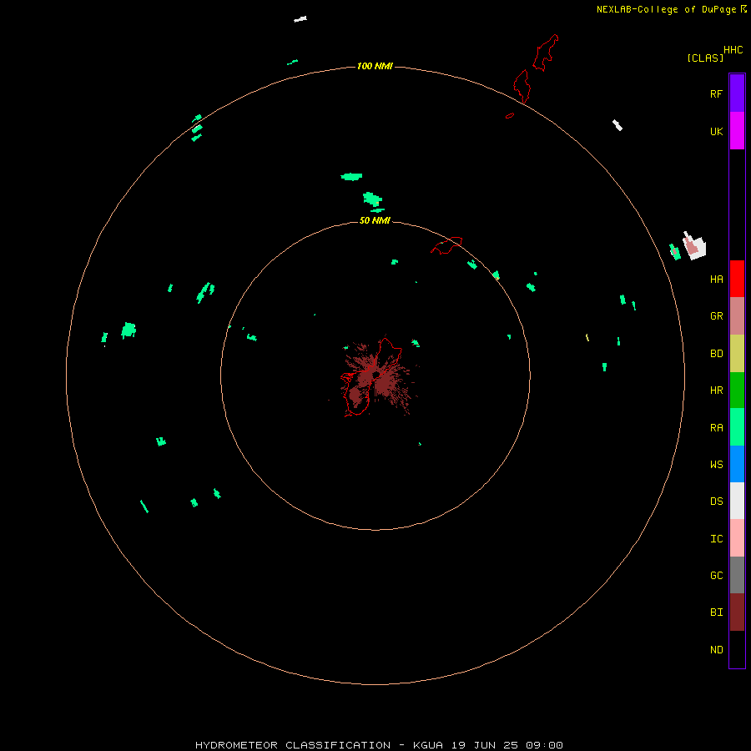The image size is (751, 751).
Task: Click the small red oval island outline near 100 NMI ring
Action: click(x=510, y=116)
